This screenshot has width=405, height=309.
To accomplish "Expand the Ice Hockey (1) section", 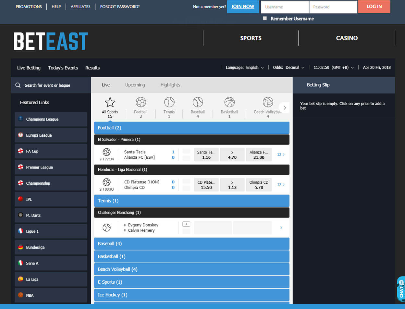I will [192, 295].
